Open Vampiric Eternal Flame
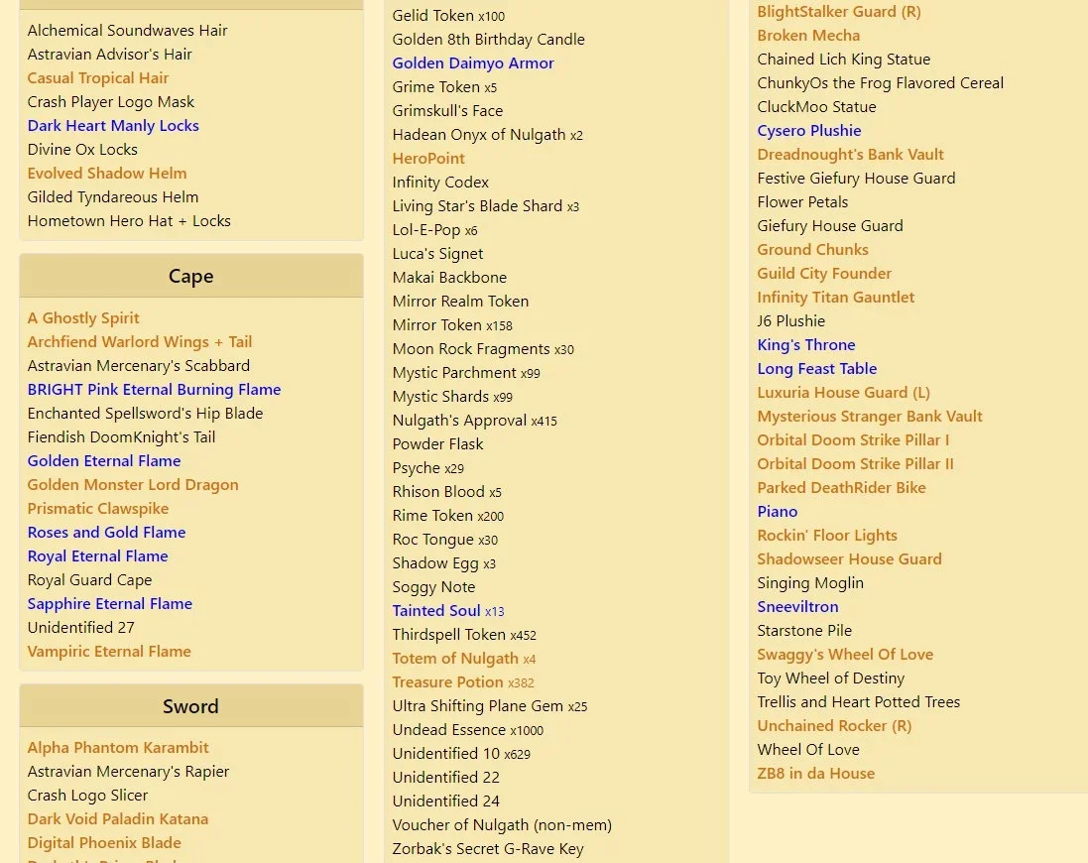 [x=109, y=651]
